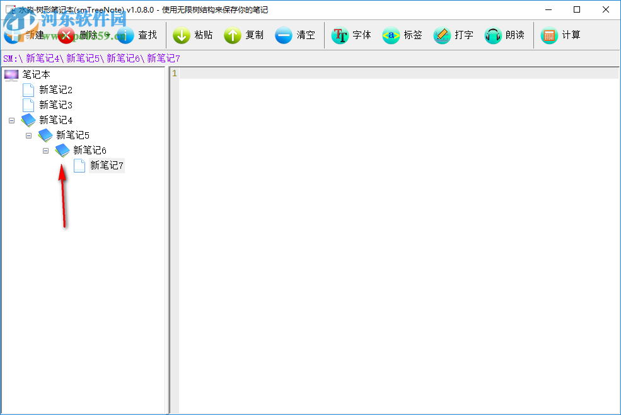This screenshot has height=415, width=621.
Task: Click the blue Clear (清空) minus icon
Action: click(284, 36)
